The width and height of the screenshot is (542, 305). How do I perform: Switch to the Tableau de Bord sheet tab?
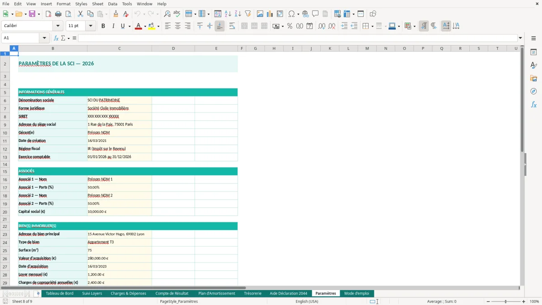(x=60, y=293)
